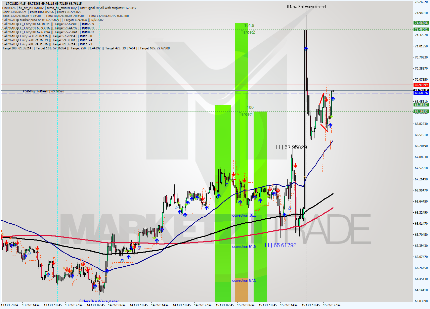Click the '13 Oct 2024' time axis label
The width and height of the screenshot is (430, 309).
10,305
